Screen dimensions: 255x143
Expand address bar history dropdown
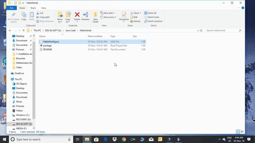pyautogui.click(x=198, y=31)
